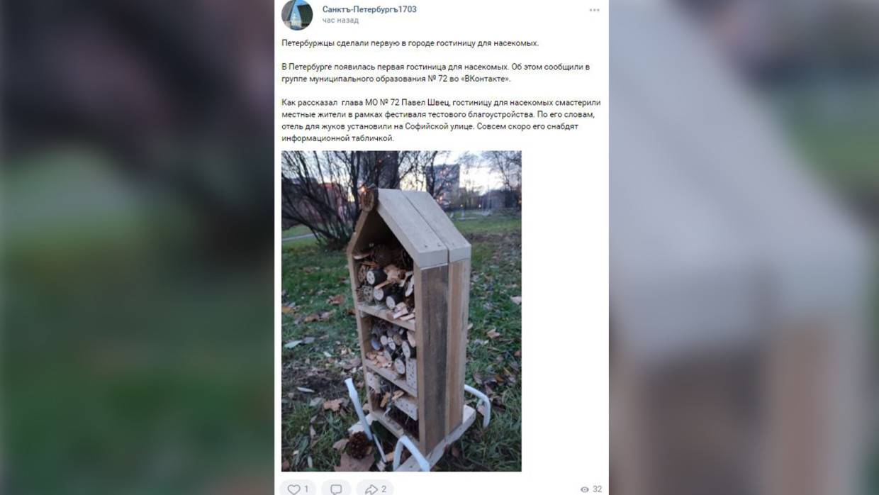Click the community avatar picture
This screenshot has height=495, width=879.
(x=297, y=14)
